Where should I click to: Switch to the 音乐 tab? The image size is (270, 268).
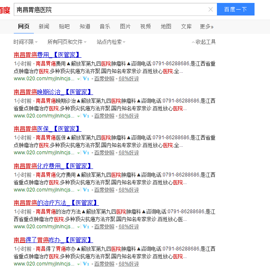pos(105,26)
